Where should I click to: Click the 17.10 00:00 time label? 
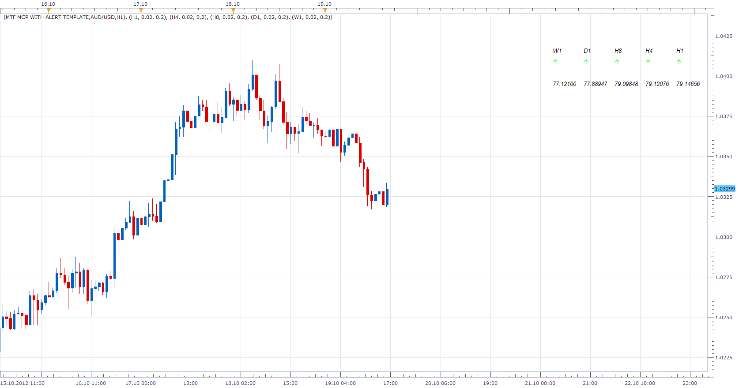[x=140, y=383]
